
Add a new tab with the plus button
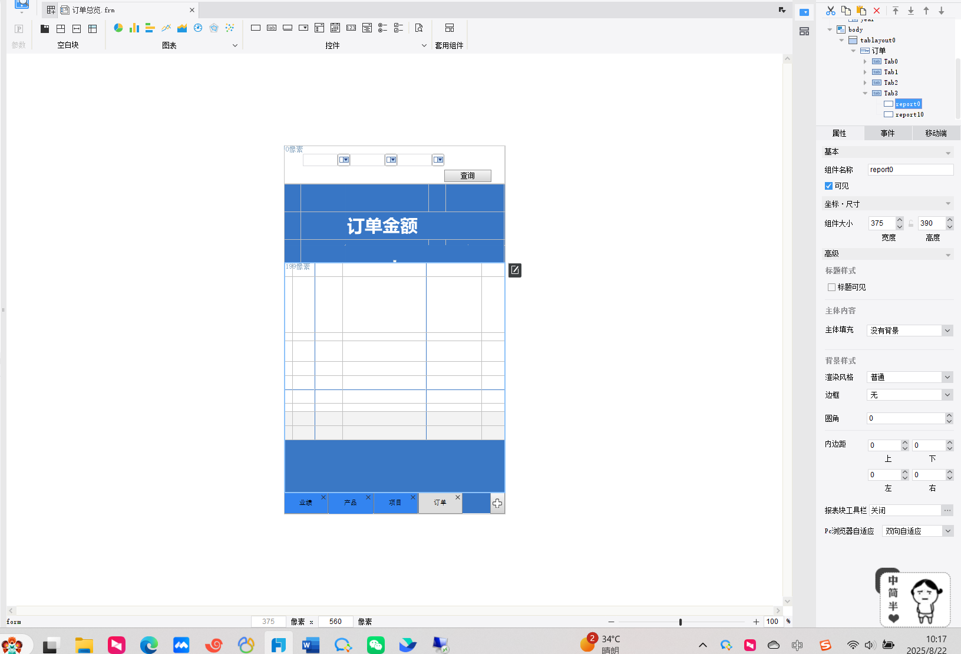point(497,503)
